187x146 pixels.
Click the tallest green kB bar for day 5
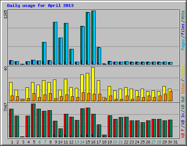[34, 120]
